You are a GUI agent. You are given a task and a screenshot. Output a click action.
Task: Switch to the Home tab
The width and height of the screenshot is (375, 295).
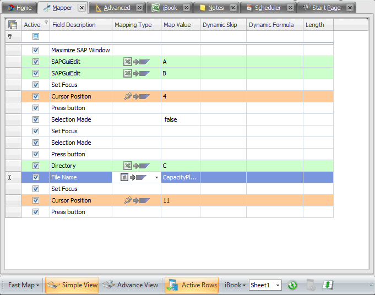pos(20,8)
